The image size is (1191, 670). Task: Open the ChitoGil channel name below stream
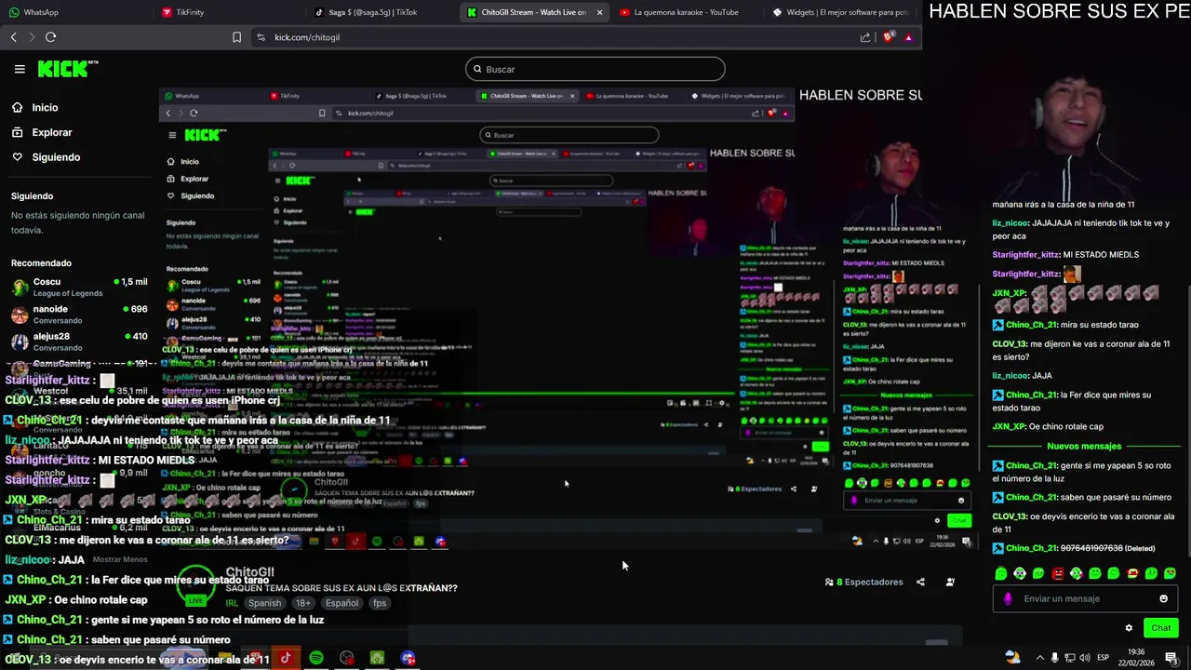pyautogui.click(x=249, y=572)
